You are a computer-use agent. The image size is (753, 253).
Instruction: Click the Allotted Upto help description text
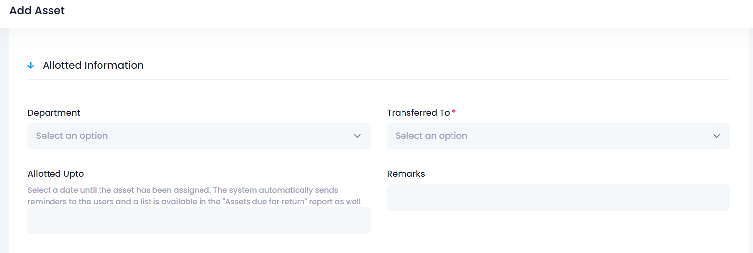194,196
